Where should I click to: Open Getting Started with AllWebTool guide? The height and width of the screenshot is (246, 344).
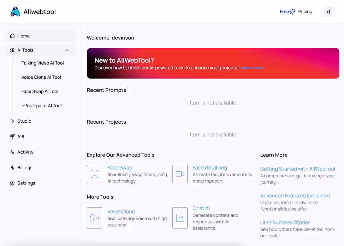click(x=297, y=169)
